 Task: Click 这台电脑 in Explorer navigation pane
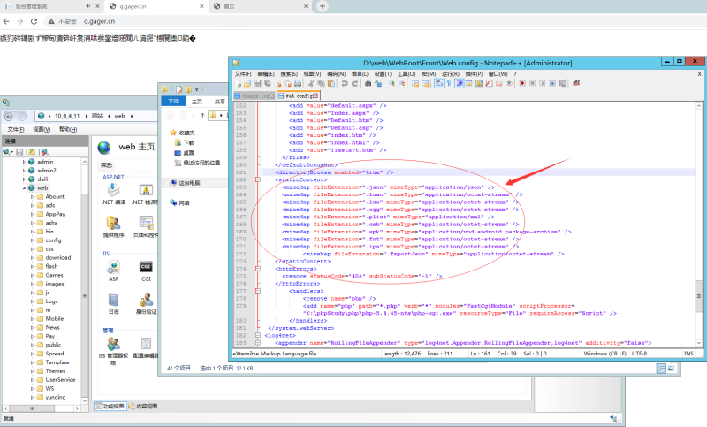pos(185,183)
